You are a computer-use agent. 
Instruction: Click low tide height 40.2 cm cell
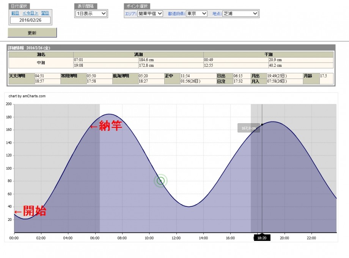click(301, 65)
